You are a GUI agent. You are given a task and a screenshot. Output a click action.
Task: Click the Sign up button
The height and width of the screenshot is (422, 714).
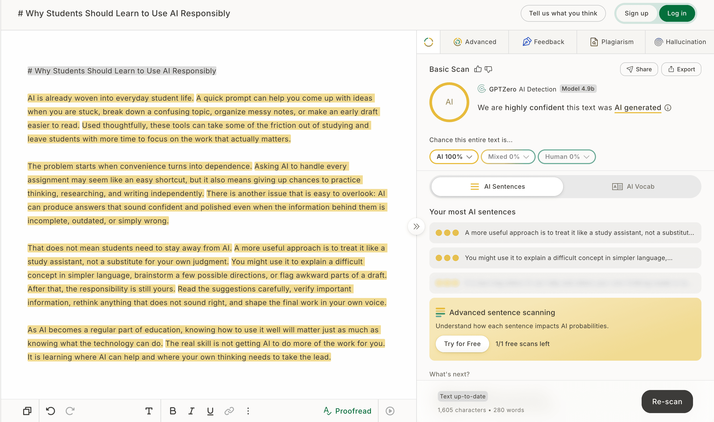click(636, 13)
